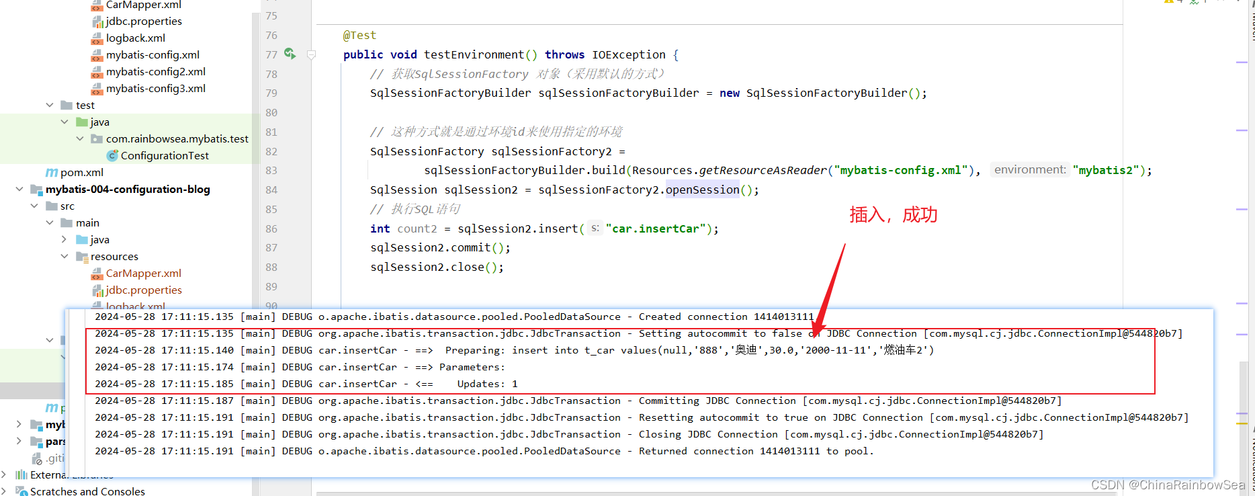This screenshot has height=496, width=1255.
Task: Click jdbc.properties file icon under first resources
Action: click(x=97, y=22)
